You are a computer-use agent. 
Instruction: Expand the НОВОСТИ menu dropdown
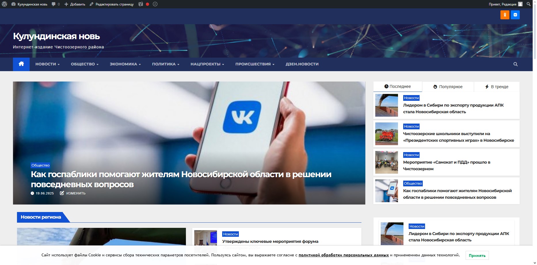[x=47, y=64]
